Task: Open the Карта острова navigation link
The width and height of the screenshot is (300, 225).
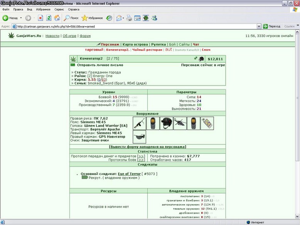Action: [135, 44]
